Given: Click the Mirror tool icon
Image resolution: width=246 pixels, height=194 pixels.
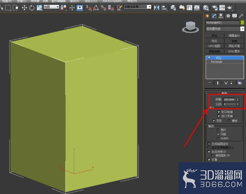Looking at the screenshot, I should click(157, 8).
